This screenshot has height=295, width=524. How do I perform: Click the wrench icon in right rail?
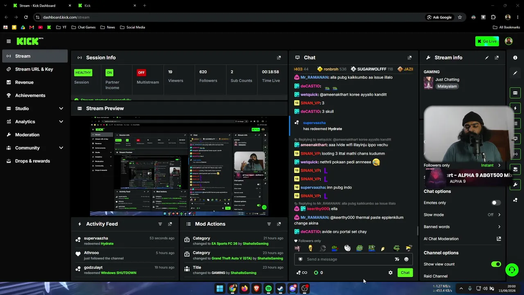515,185
